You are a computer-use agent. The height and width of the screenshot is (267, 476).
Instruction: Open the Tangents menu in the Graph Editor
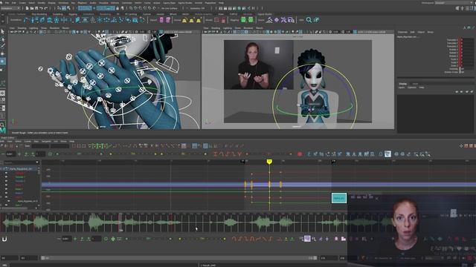46,142
